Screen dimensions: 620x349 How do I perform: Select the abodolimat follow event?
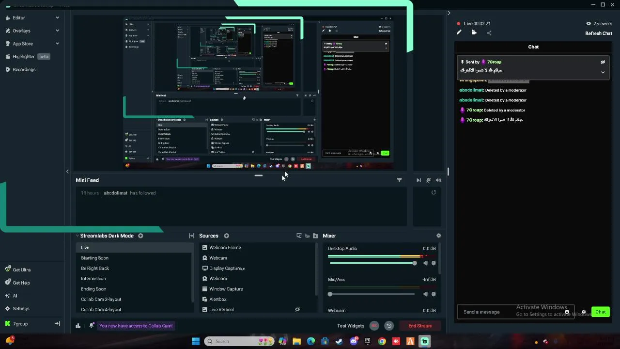coord(241,193)
